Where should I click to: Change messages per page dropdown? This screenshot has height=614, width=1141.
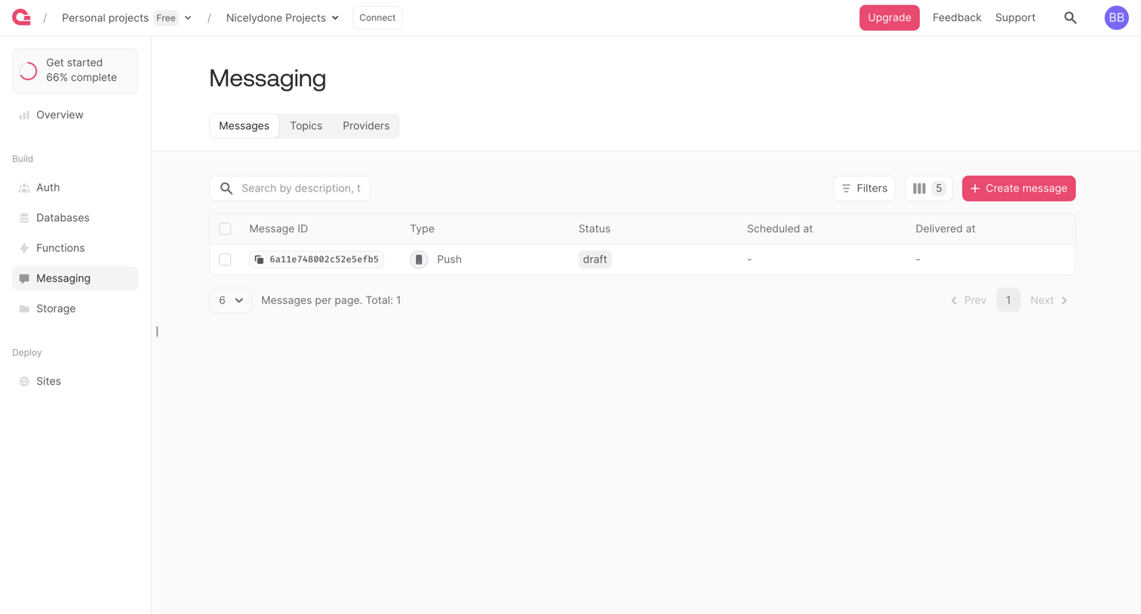tap(230, 300)
